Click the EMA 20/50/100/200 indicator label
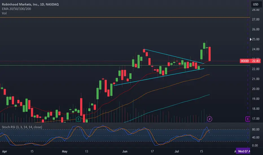 point(16,9)
